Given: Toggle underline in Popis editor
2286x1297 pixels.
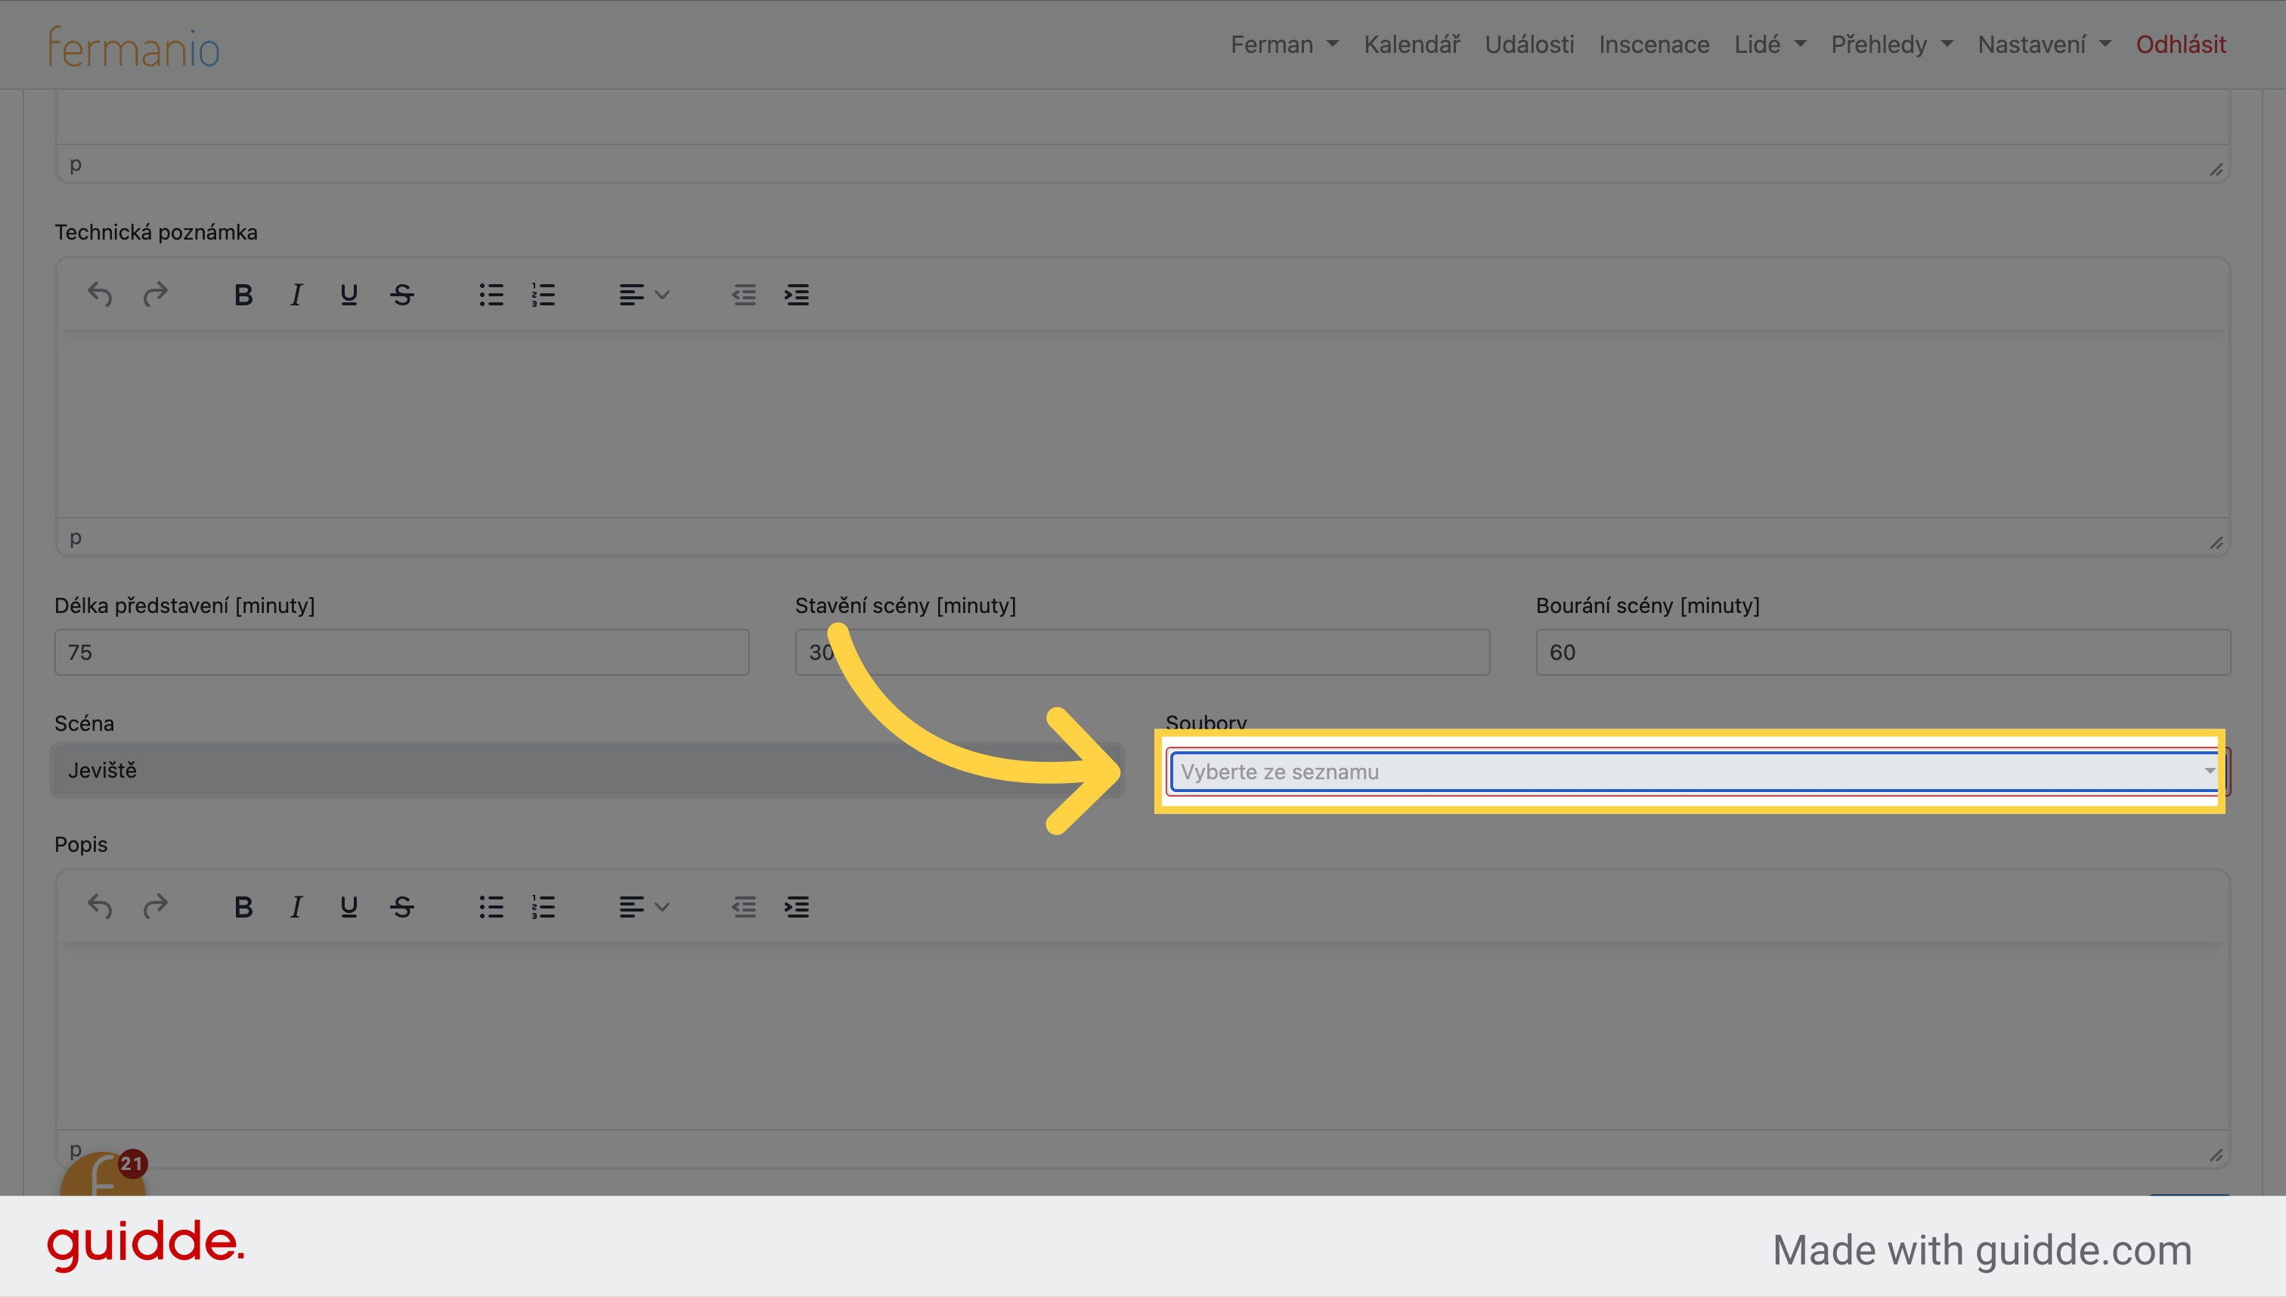Looking at the screenshot, I should [348, 907].
